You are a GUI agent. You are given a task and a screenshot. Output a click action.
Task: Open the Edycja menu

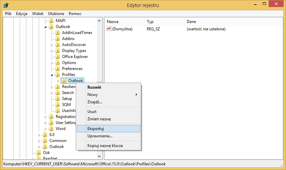21,14
